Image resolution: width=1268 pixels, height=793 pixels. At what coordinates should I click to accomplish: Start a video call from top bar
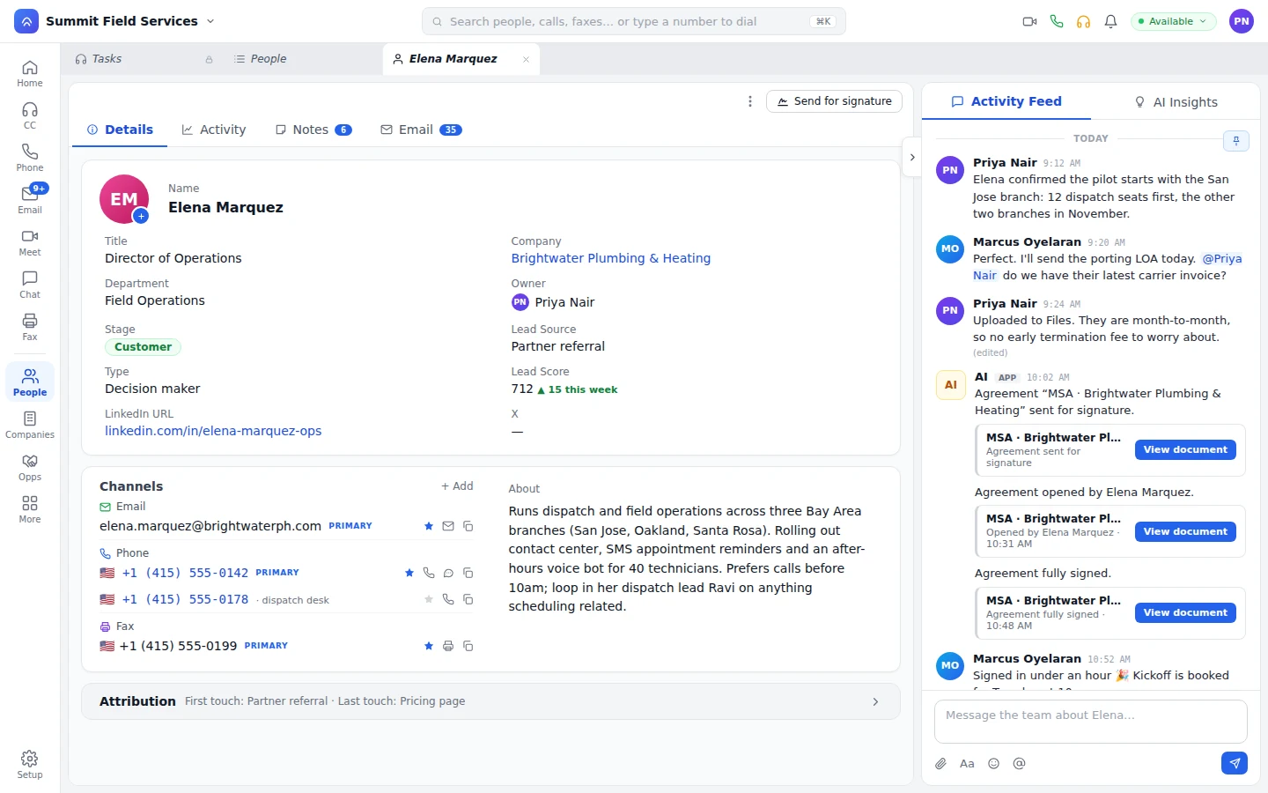click(1029, 21)
